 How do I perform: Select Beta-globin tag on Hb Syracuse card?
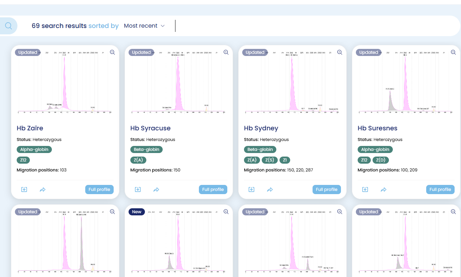pyautogui.click(x=146, y=149)
